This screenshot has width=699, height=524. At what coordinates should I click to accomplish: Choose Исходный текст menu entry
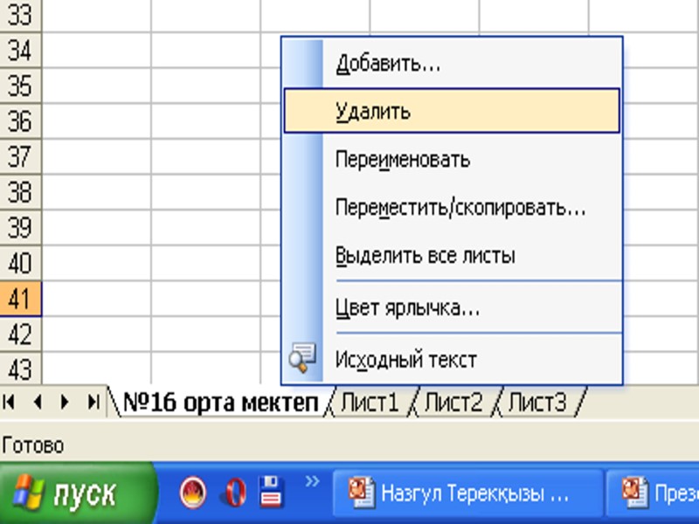[x=452, y=359]
